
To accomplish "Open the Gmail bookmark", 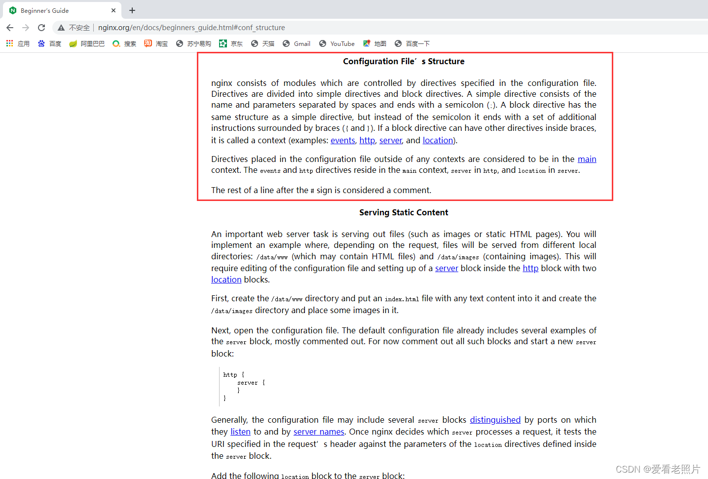I will pos(297,43).
